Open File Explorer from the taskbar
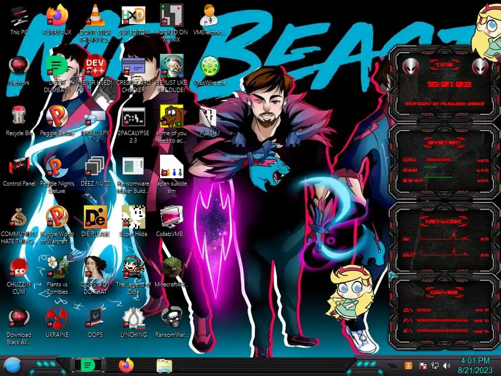 click(164, 366)
